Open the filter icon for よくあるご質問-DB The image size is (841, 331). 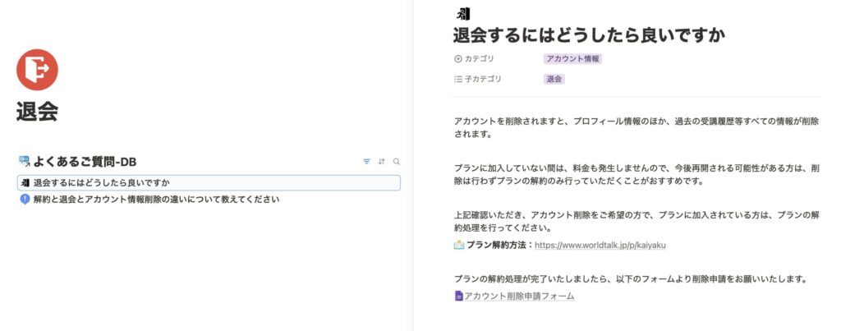coord(366,162)
